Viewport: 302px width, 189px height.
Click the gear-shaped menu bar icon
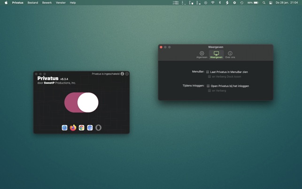234,3
